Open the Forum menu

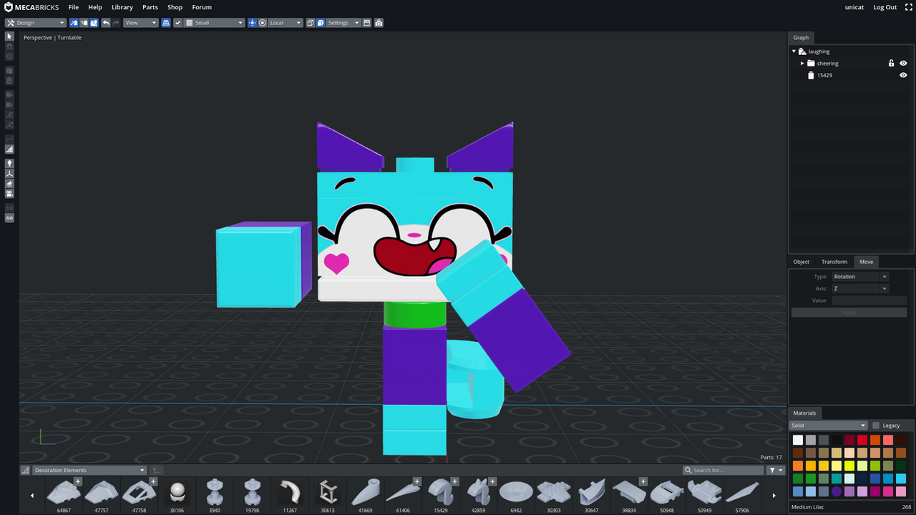pyautogui.click(x=202, y=7)
